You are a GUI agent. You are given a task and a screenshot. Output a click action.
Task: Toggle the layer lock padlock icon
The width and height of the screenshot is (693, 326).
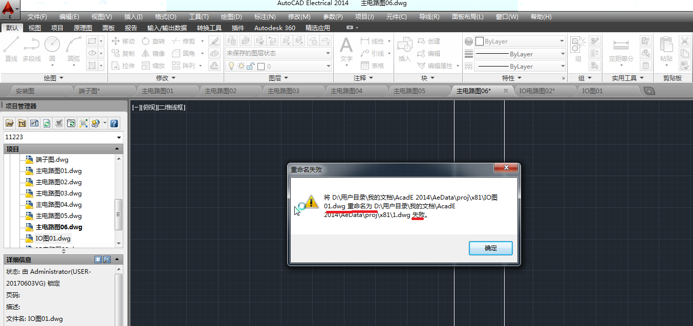[250, 66]
